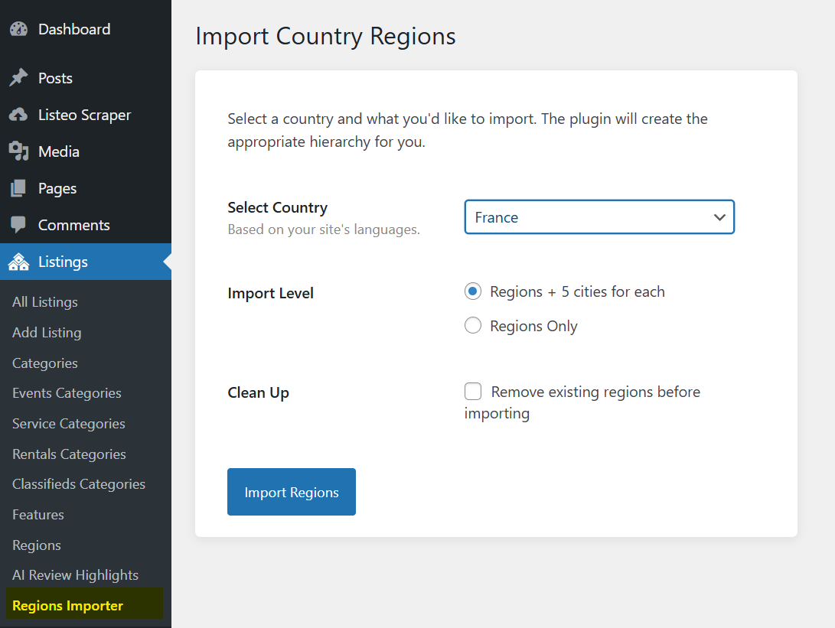Screen dimensions: 835x628
Task: Open the Select Country dropdown
Action: click(599, 217)
